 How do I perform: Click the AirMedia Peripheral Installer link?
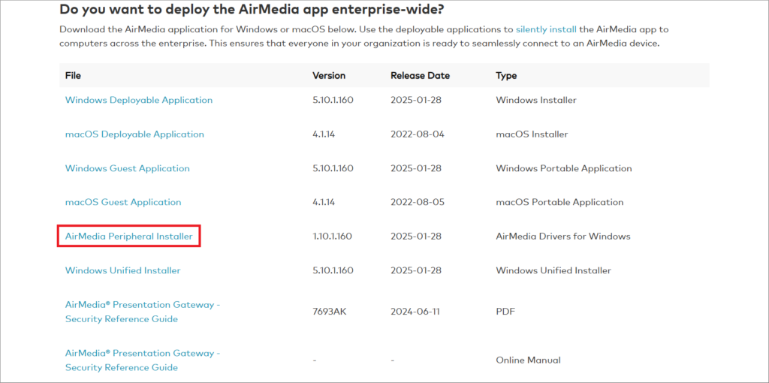tap(129, 237)
